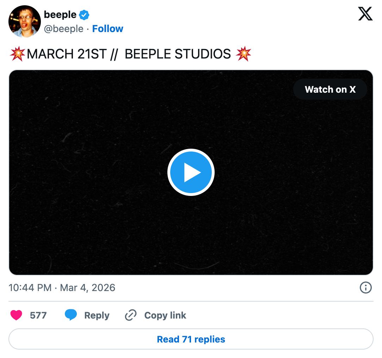Viewport: 382px width, 358px height.
Task: Follow the beeple account
Action: [107, 29]
